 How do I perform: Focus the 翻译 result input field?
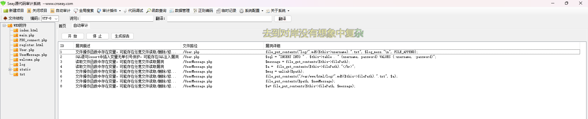pos(219,19)
